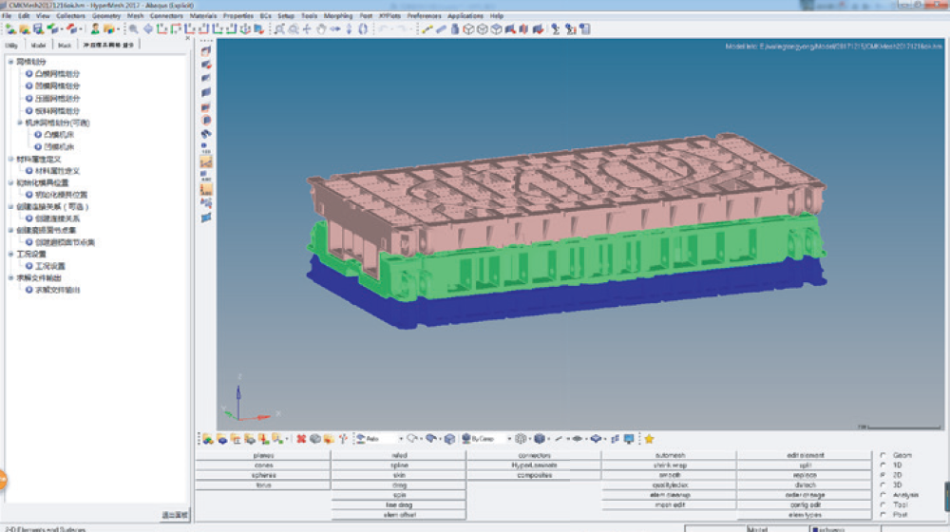Click the red X delete icon
Image resolution: width=950 pixels, height=532 pixels.
[x=301, y=439]
